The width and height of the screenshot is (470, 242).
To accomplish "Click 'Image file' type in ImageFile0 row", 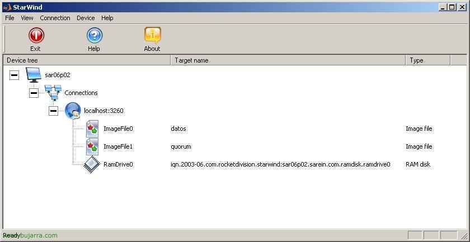I will (419, 129).
